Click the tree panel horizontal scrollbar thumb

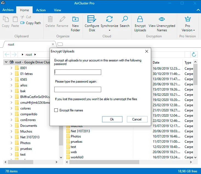(x=21, y=162)
